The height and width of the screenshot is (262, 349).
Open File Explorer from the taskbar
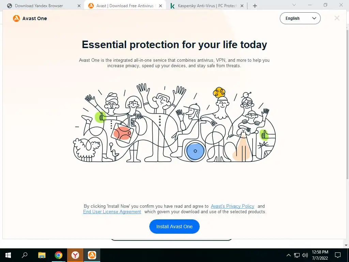click(42, 255)
